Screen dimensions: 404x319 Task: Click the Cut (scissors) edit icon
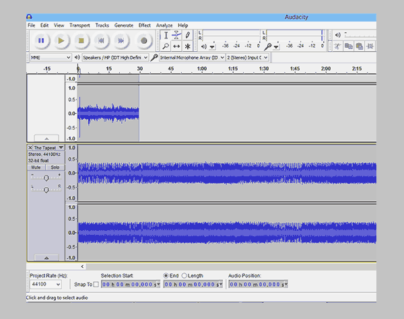[x=337, y=46]
